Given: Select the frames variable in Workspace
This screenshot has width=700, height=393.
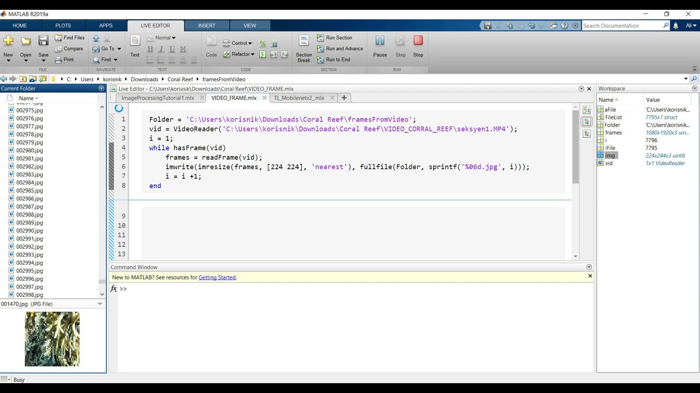Looking at the screenshot, I should pyautogui.click(x=613, y=133).
